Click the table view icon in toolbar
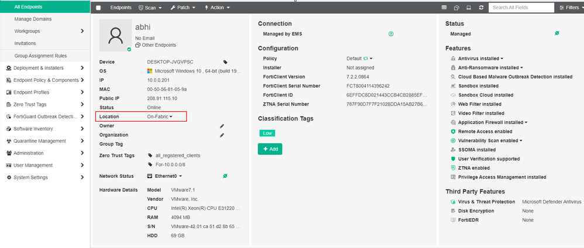This screenshot has height=248, width=584. tap(444, 8)
